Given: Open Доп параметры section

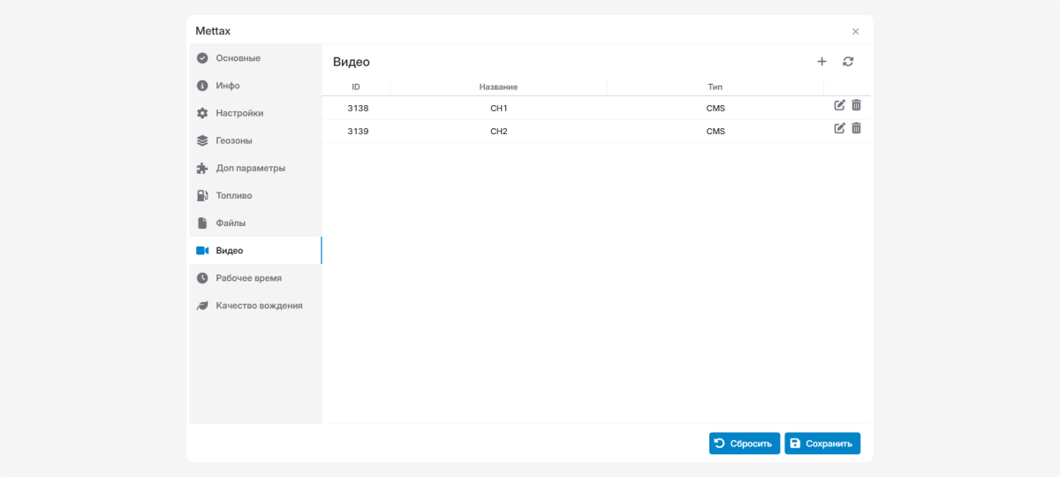Looking at the screenshot, I should click(250, 168).
